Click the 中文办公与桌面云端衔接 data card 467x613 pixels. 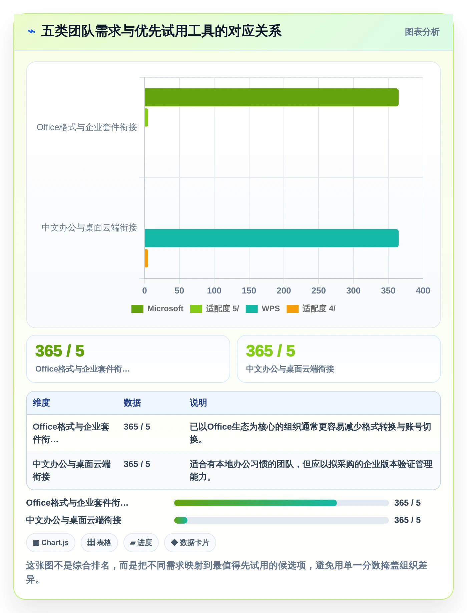[x=339, y=359]
